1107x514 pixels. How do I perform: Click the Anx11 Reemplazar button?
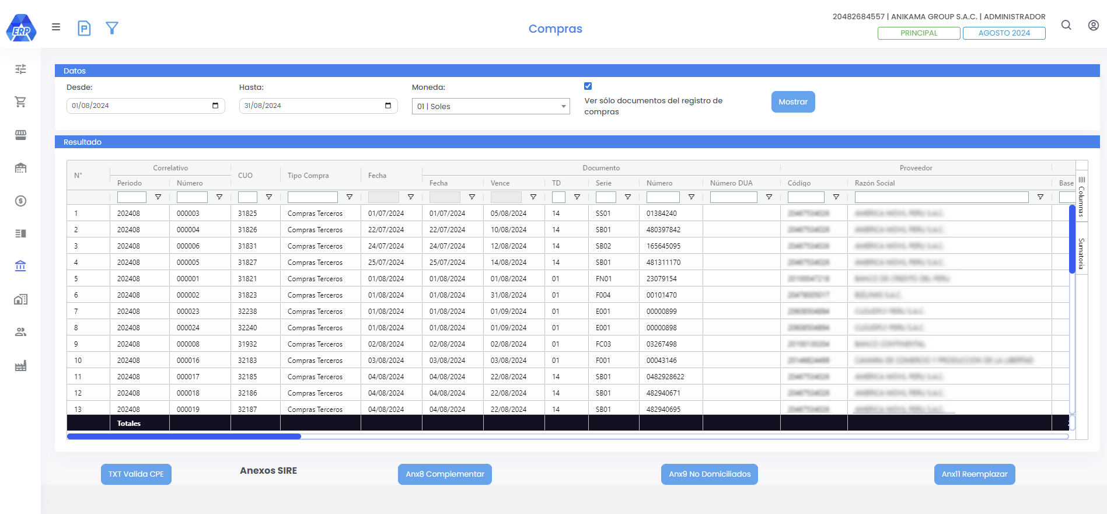(975, 474)
